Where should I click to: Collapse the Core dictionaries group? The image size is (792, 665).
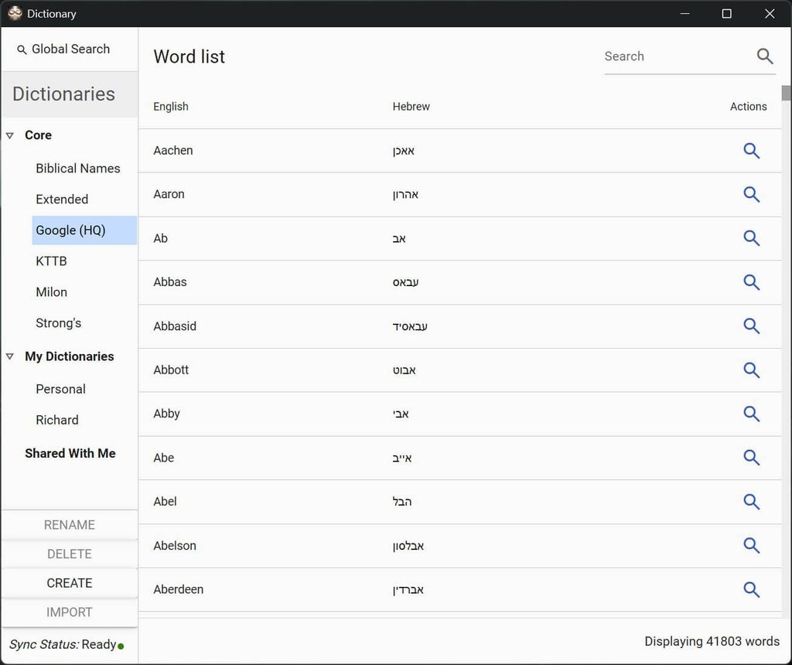pos(10,135)
